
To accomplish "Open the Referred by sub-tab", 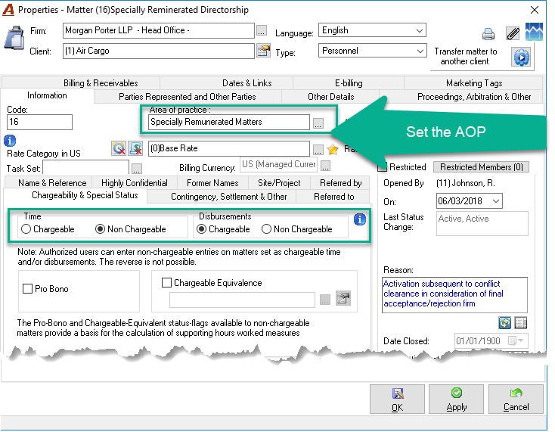I will [x=340, y=183].
